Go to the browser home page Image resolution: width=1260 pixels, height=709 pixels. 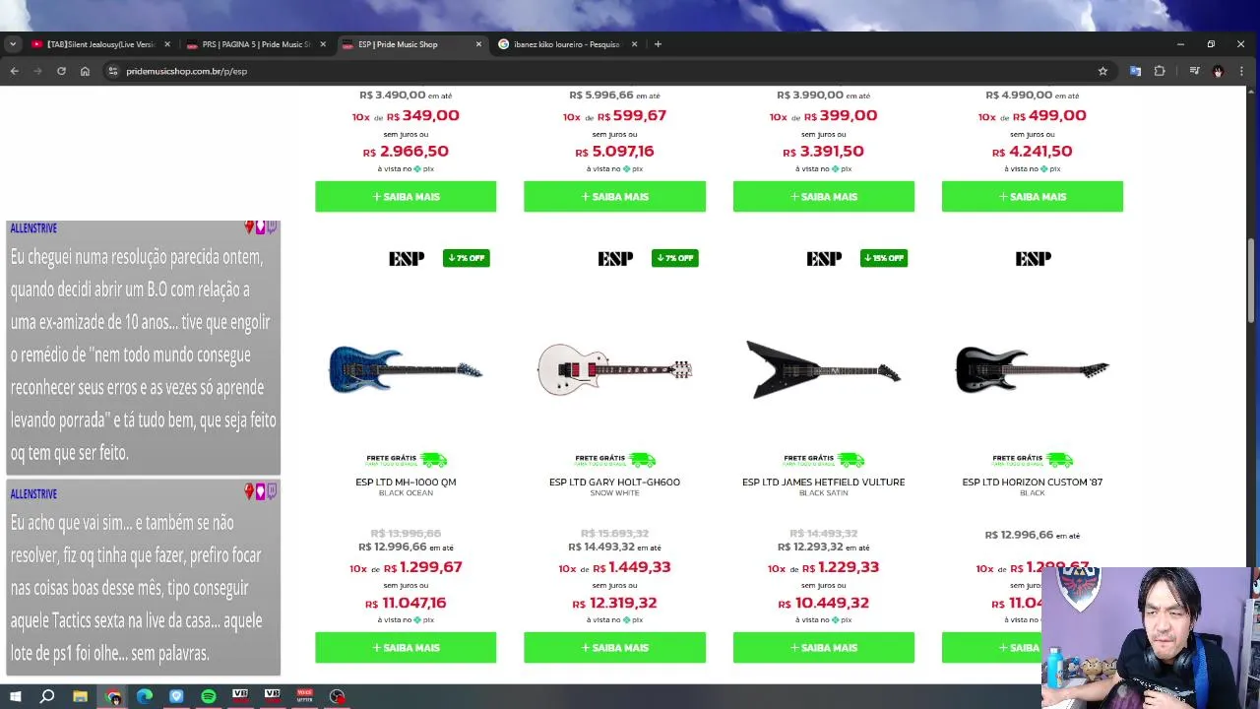coord(85,71)
